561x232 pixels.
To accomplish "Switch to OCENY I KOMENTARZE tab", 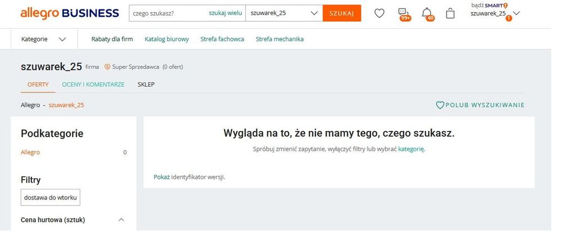I will point(93,85).
